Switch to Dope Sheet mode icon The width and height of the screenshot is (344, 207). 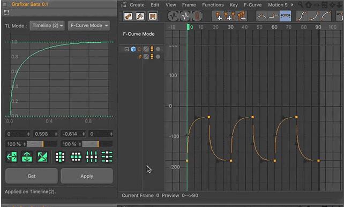tap(128, 16)
